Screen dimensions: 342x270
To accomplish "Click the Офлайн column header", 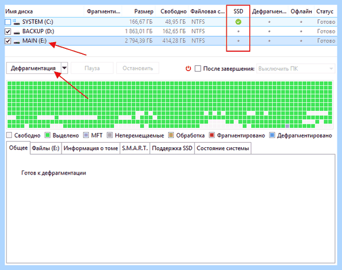I will (x=301, y=11).
